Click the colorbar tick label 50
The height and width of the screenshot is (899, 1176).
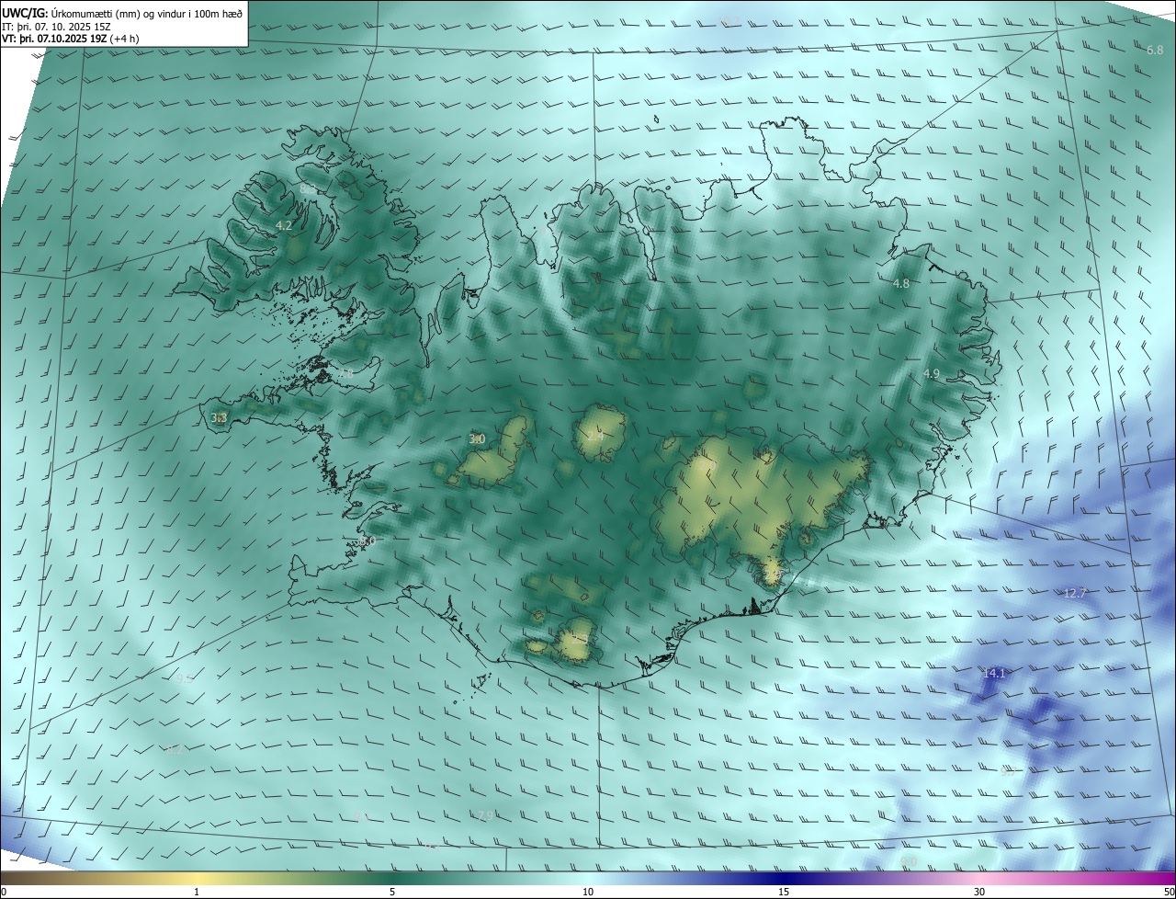click(1169, 892)
